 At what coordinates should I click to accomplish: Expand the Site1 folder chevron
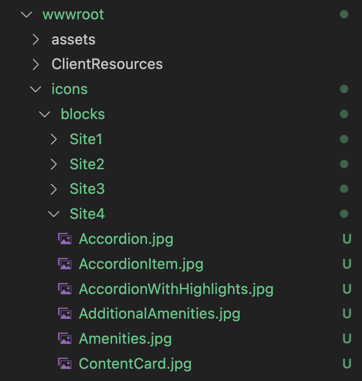click(54, 139)
